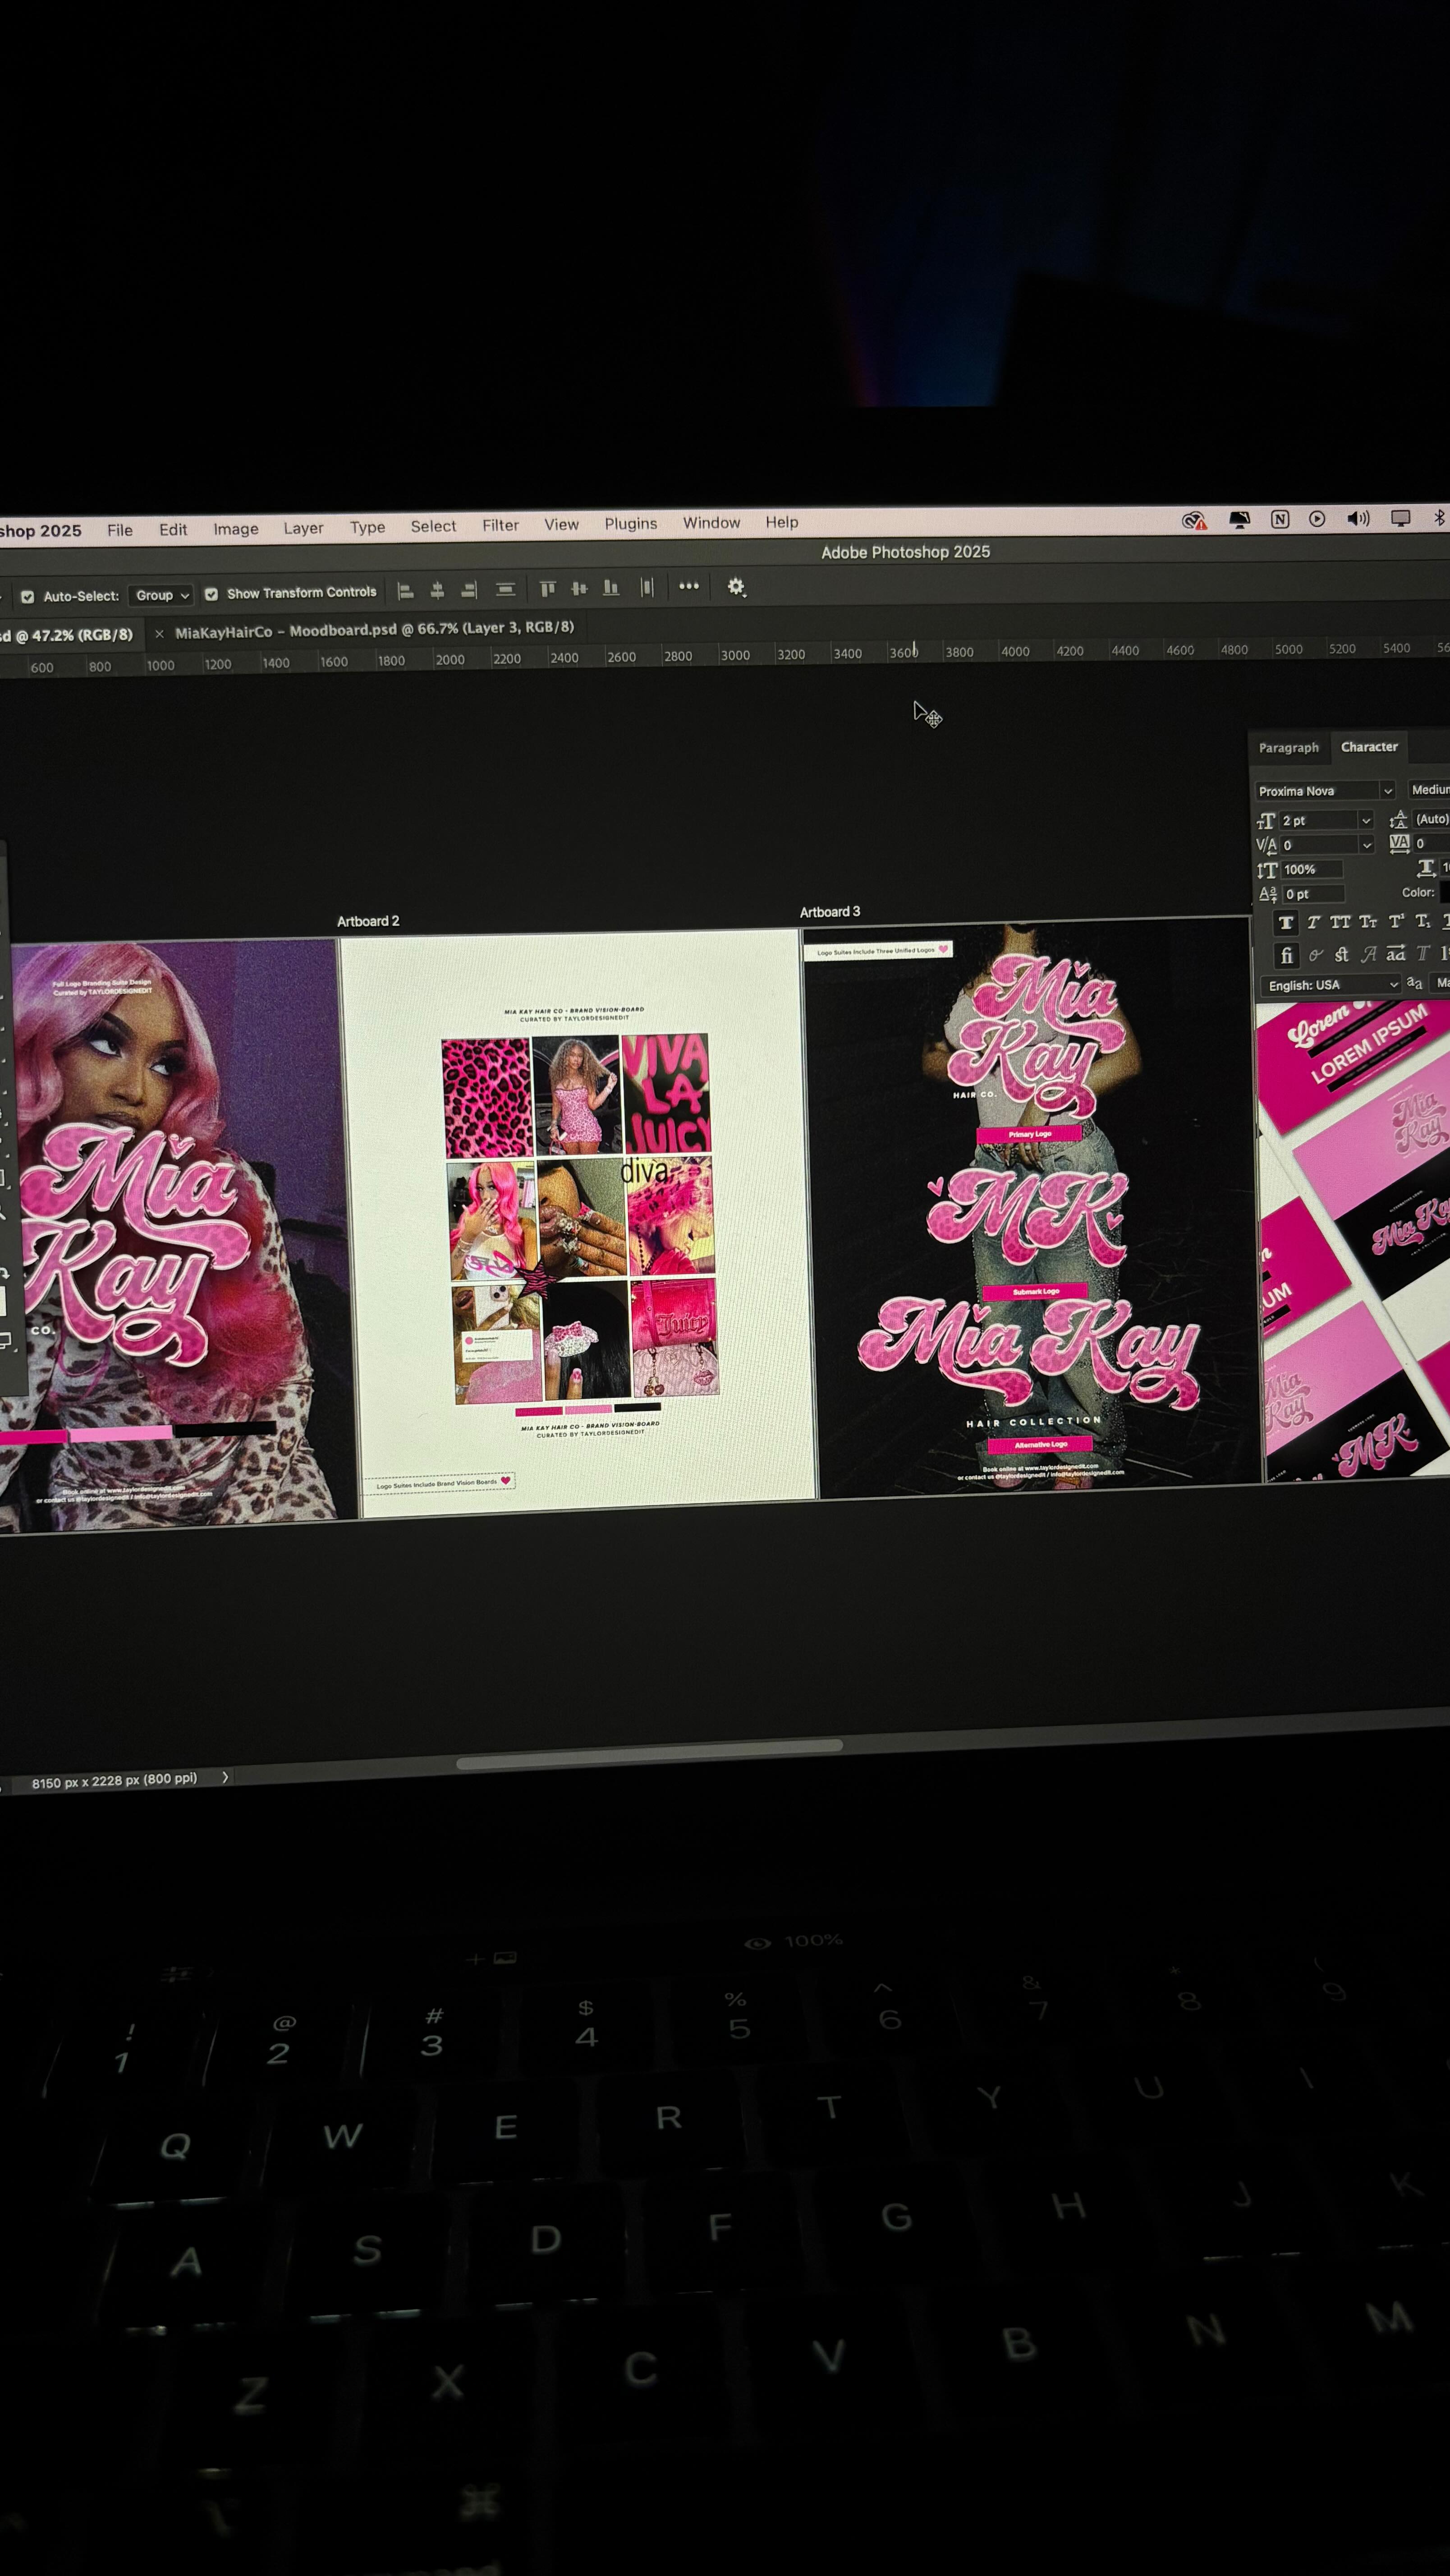Click the tracking VA icon
The image size is (1450, 2576).
point(1399,844)
